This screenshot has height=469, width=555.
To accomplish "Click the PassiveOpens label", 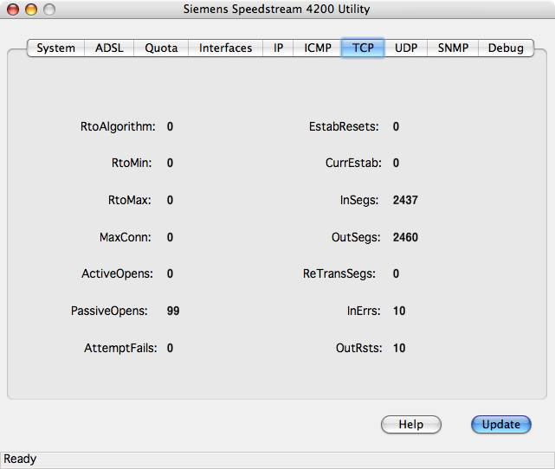I will click(x=109, y=311).
